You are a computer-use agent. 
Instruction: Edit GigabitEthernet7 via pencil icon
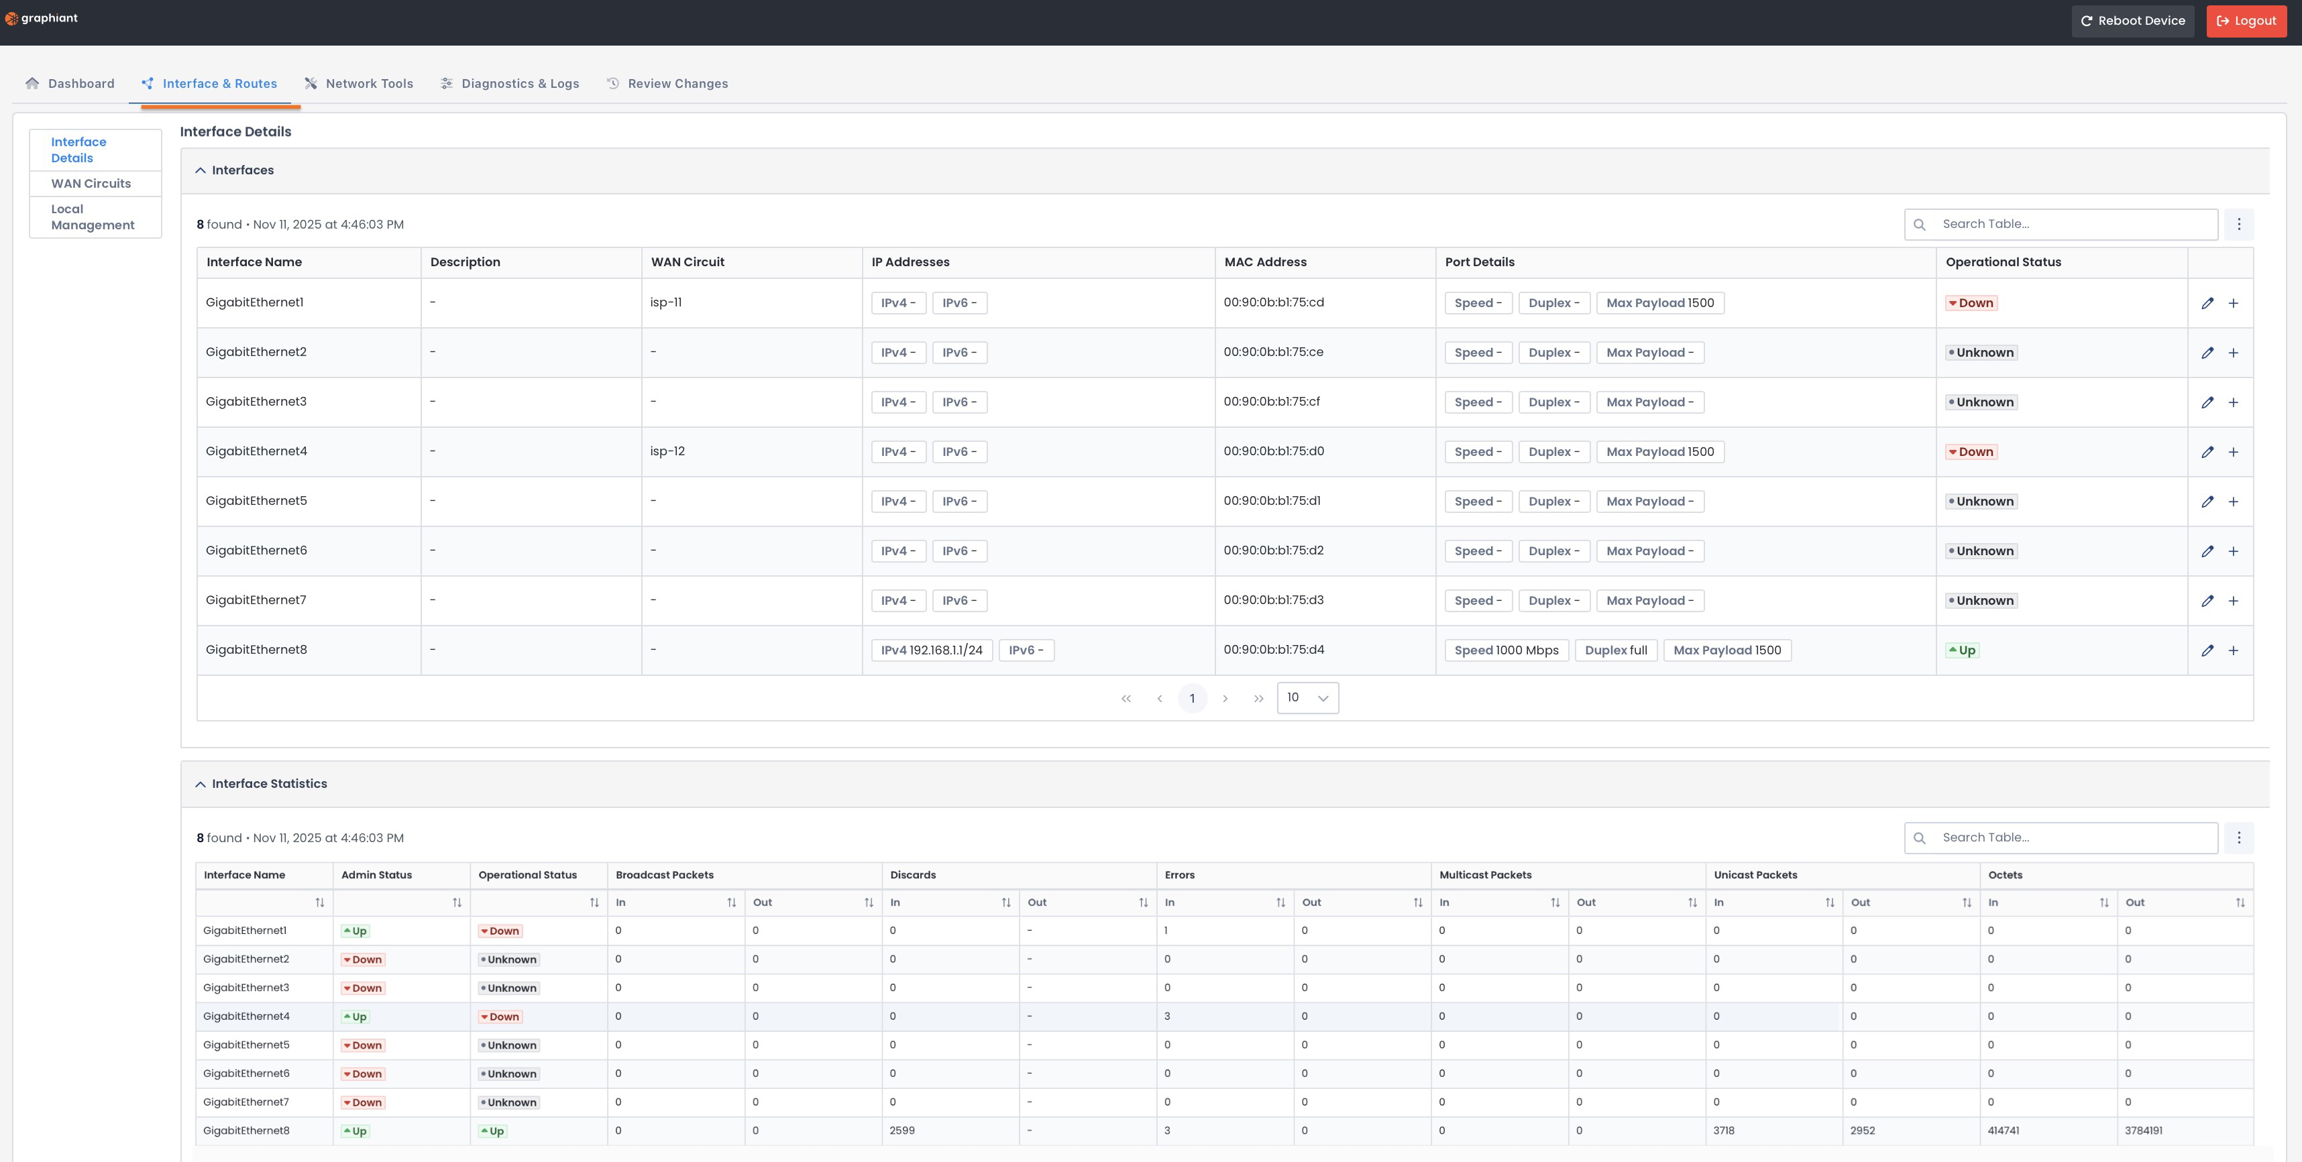click(2207, 600)
